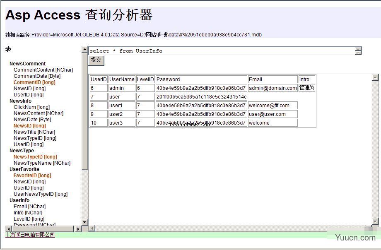Select the NewsComment table name
The image size is (381, 250).
[27, 64]
